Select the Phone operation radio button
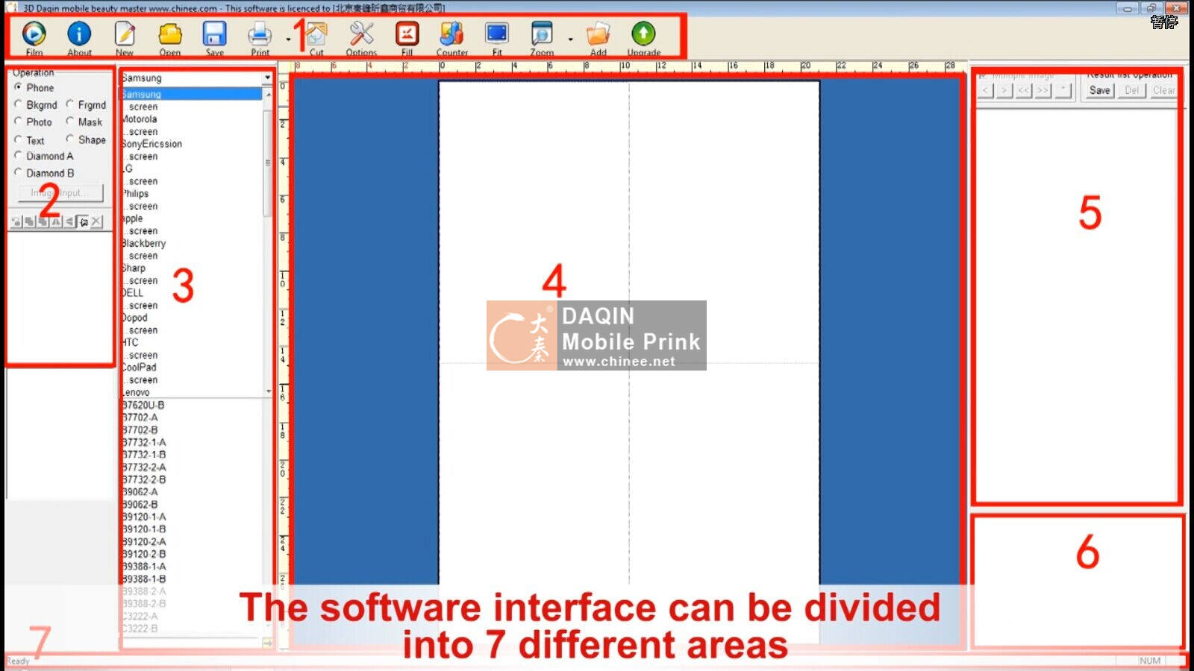This screenshot has width=1194, height=671. pos(18,86)
